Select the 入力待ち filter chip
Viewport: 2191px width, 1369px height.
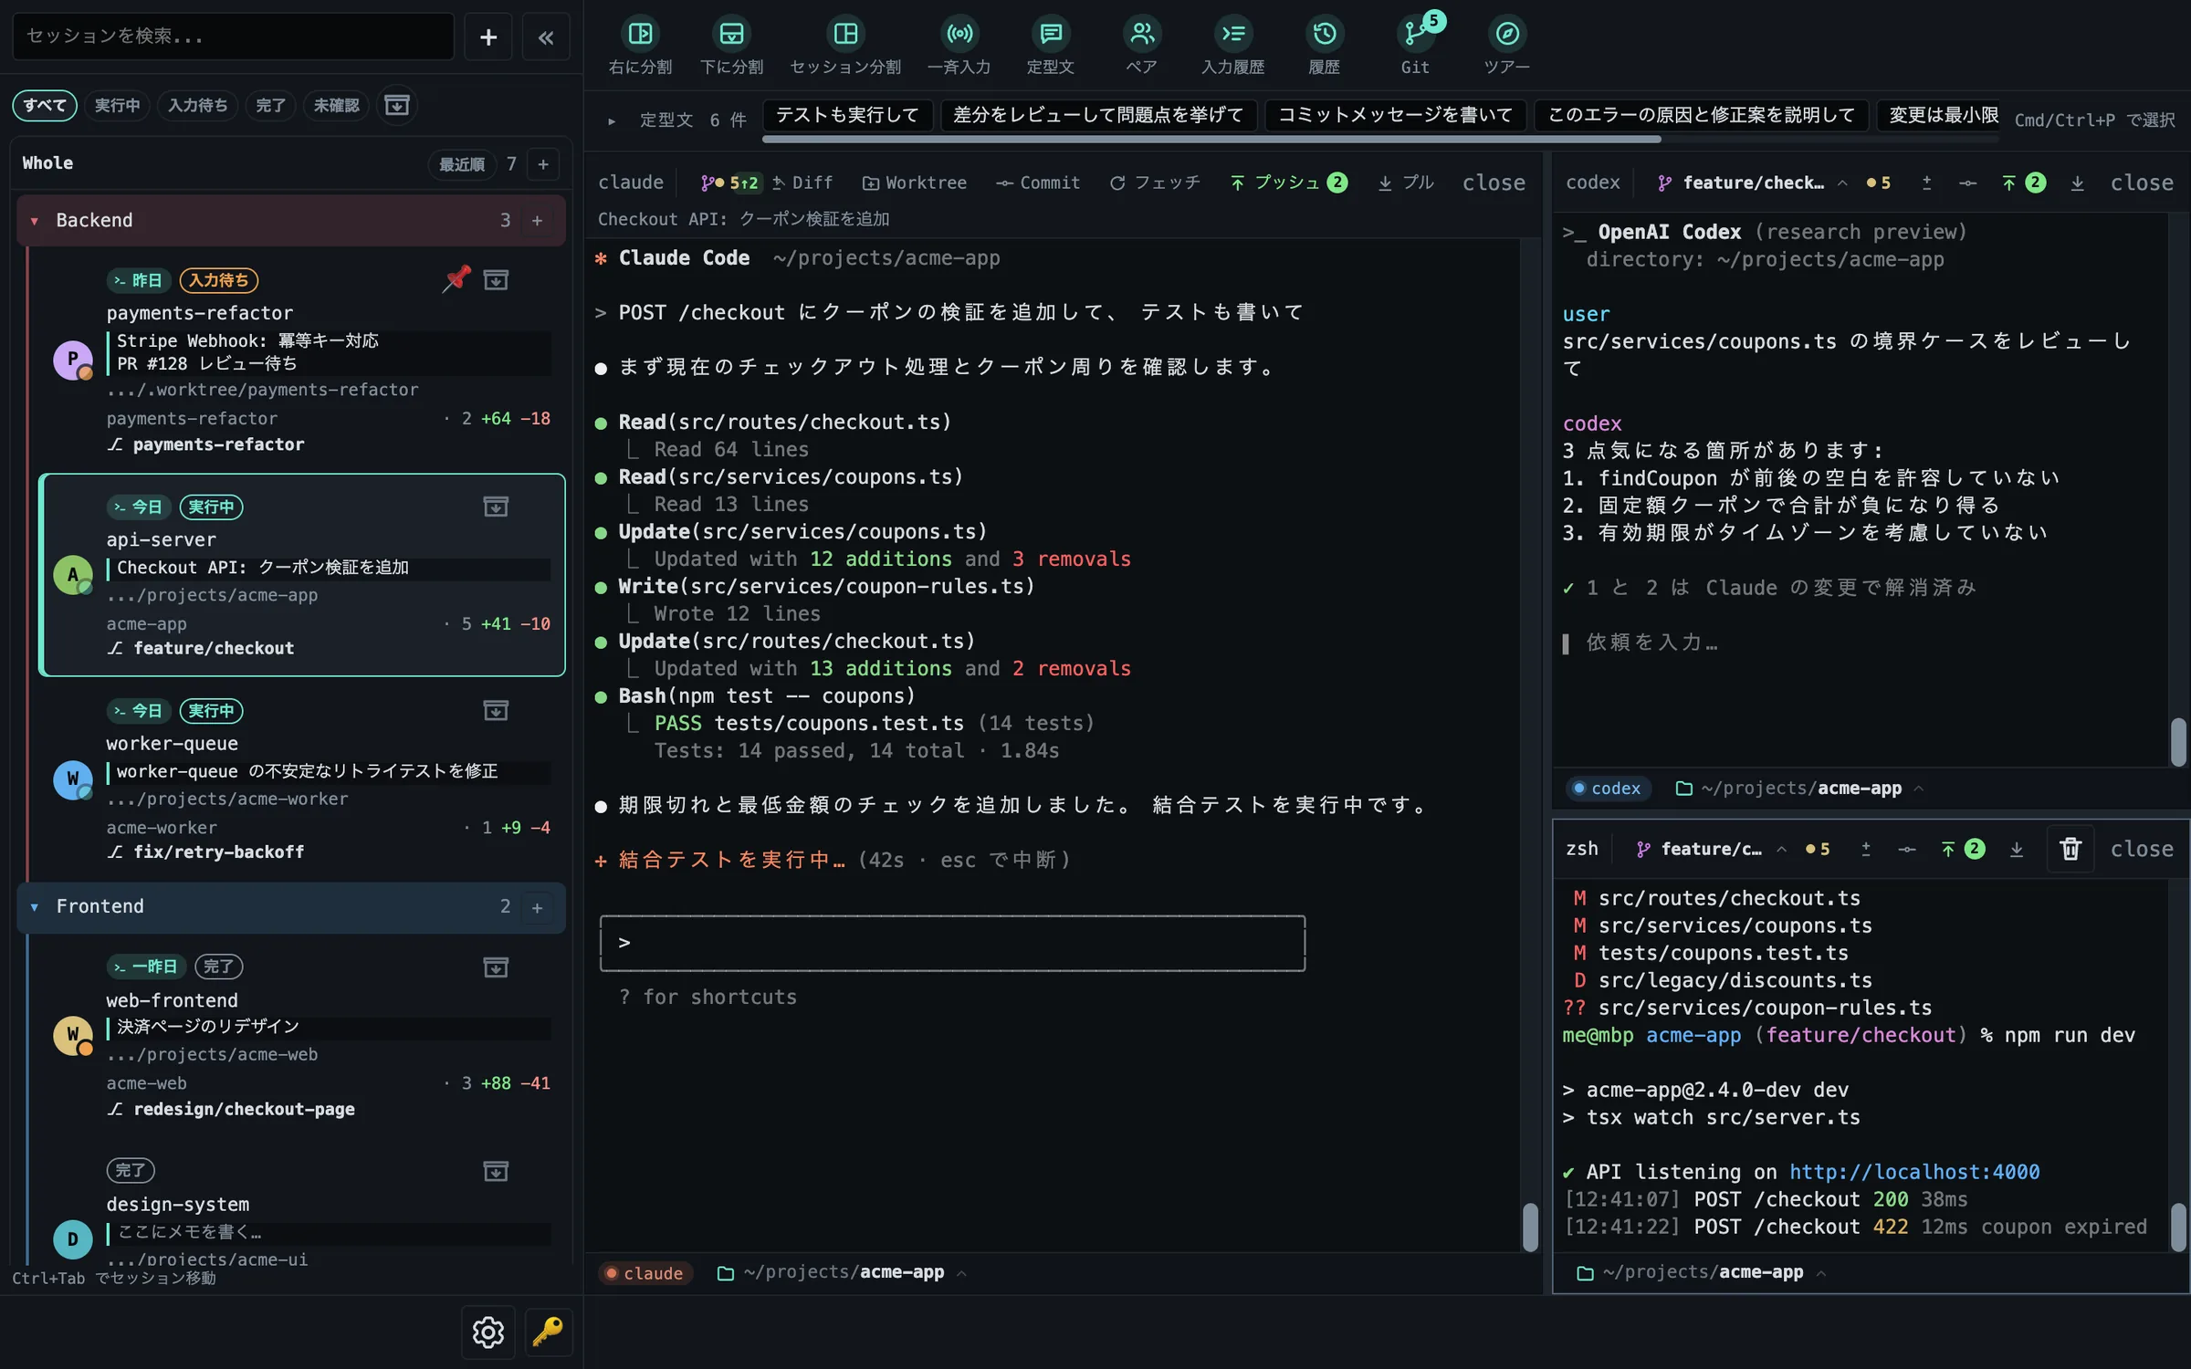click(x=198, y=105)
